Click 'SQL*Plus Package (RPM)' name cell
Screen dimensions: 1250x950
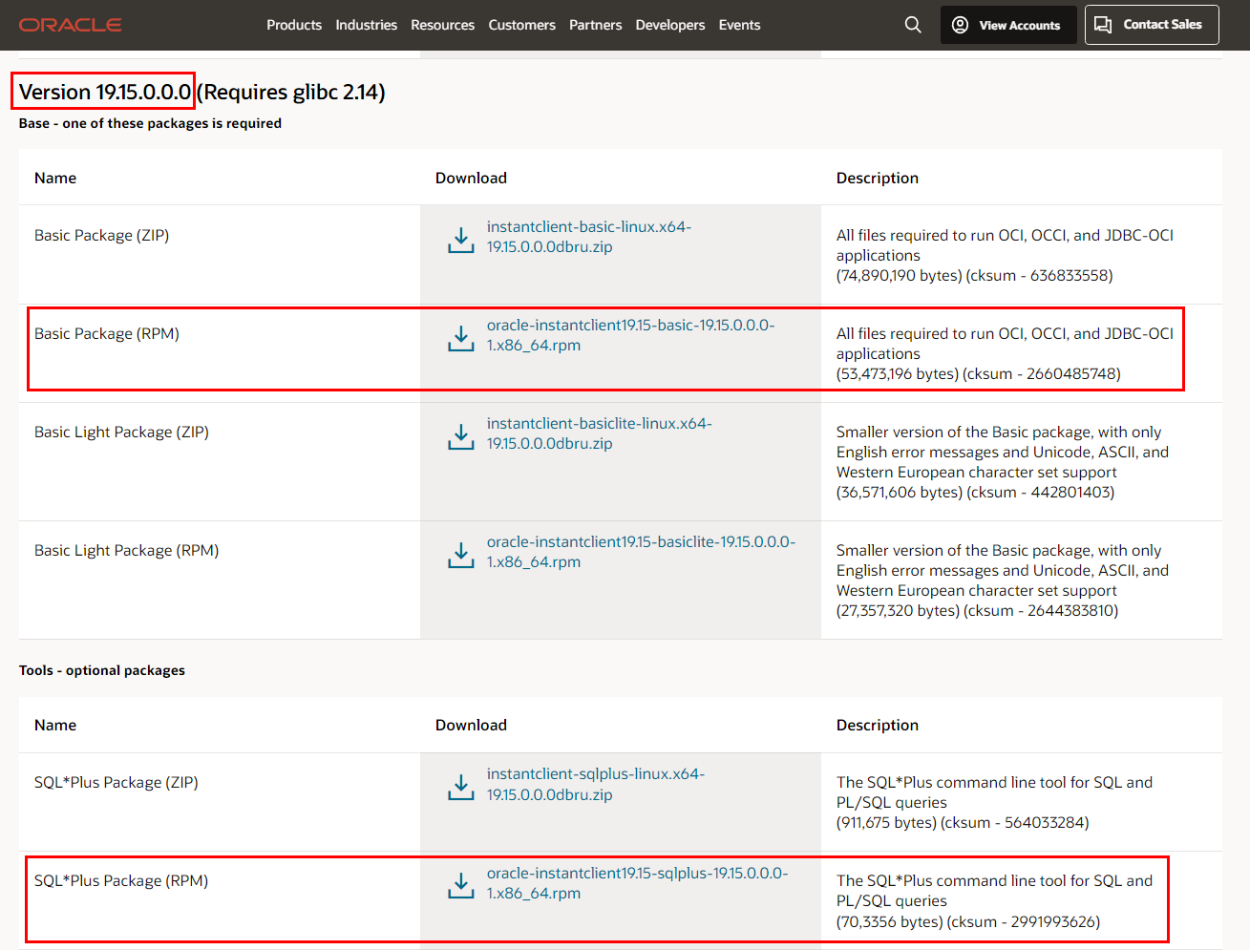tap(121, 880)
